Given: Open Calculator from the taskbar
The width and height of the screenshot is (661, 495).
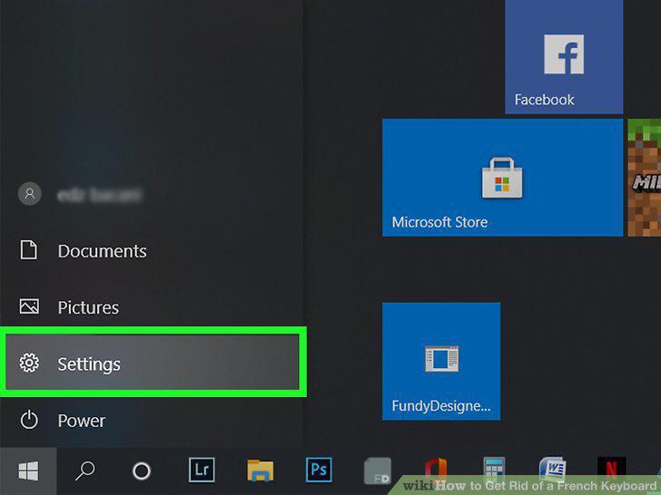Looking at the screenshot, I should 494,468.
